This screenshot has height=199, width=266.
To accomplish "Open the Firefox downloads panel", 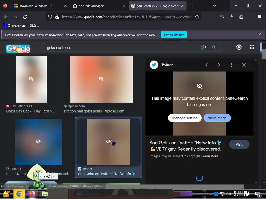I will click(231, 17).
